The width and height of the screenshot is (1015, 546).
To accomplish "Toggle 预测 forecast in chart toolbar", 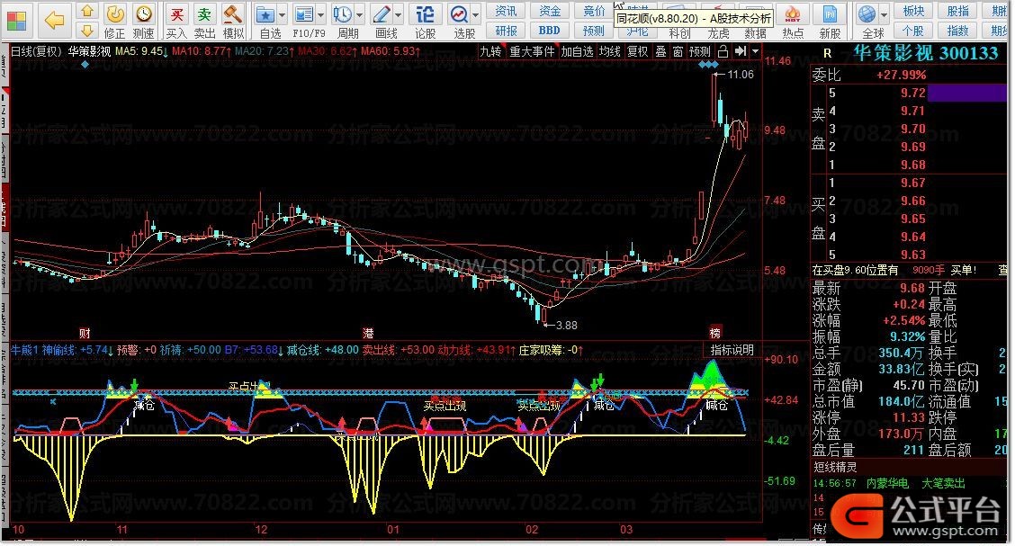I will point(700,51).
